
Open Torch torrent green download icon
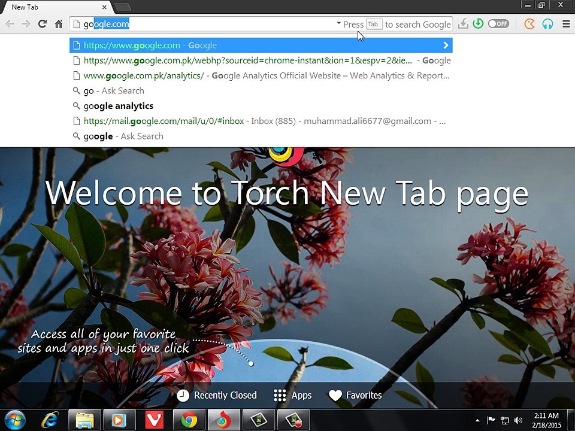(478, 24)
